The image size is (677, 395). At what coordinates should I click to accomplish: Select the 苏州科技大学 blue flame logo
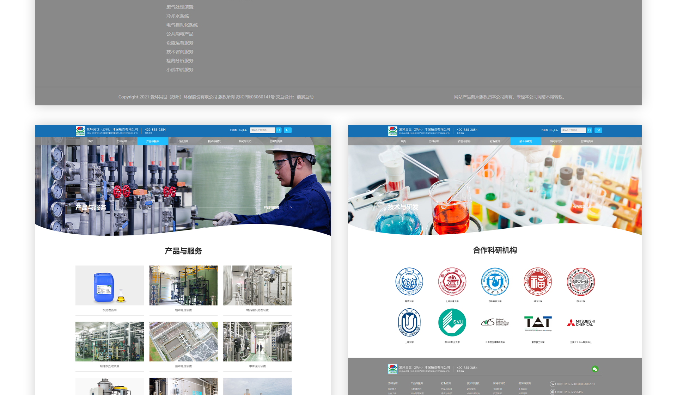495,282
